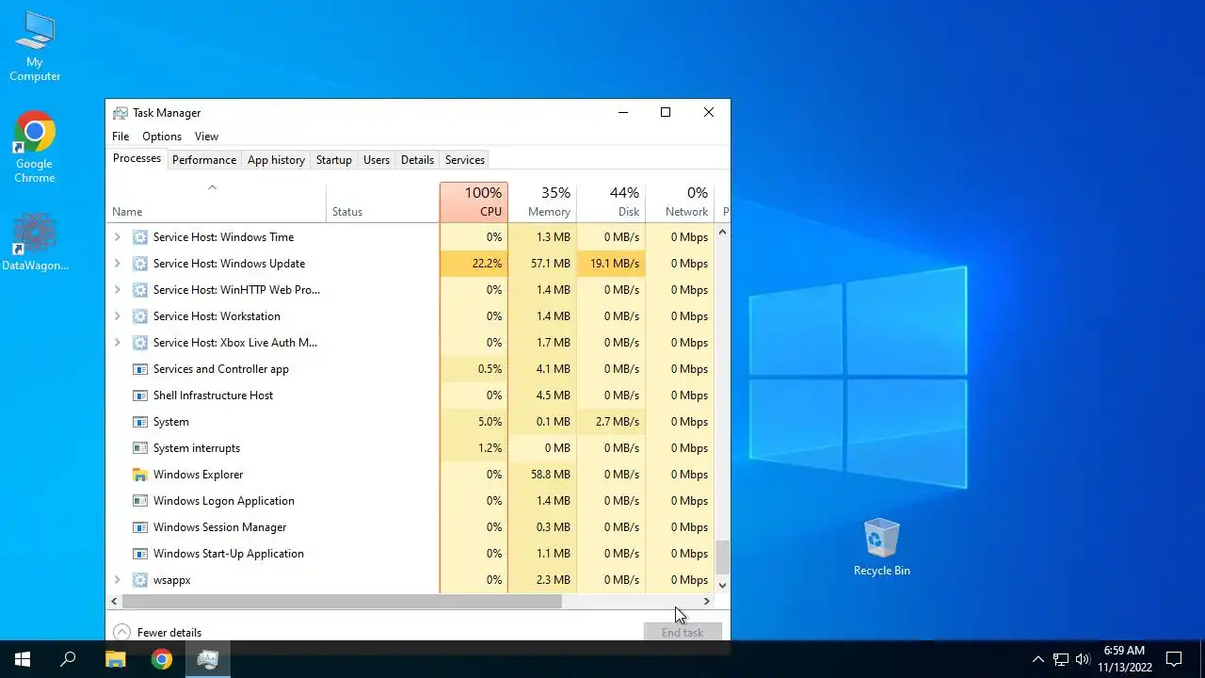1205x678 pixels.
Task: Click the vertical scrollbar thumb
Action: pos(722,557)
